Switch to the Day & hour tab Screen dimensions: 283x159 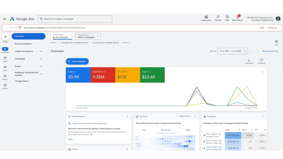166,130
